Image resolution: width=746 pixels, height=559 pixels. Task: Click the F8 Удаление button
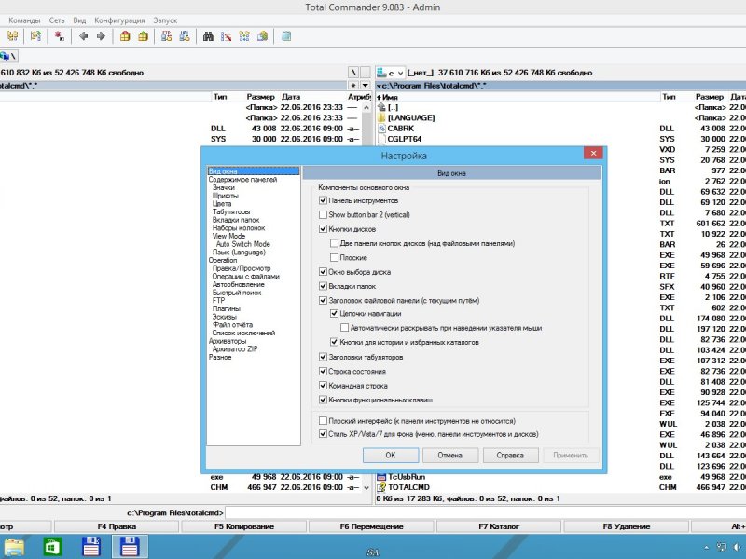626,526
